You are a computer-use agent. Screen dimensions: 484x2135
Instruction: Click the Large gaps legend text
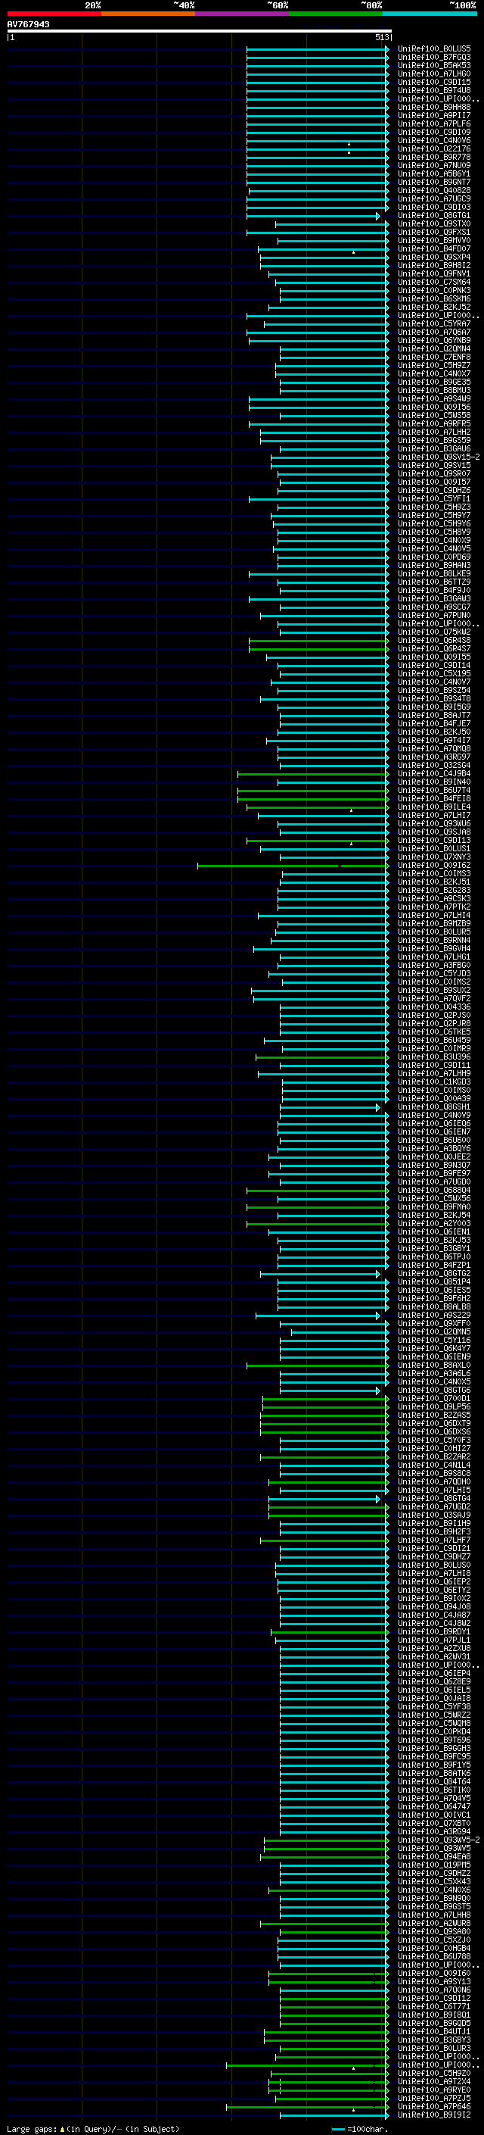click(93, 2129)
